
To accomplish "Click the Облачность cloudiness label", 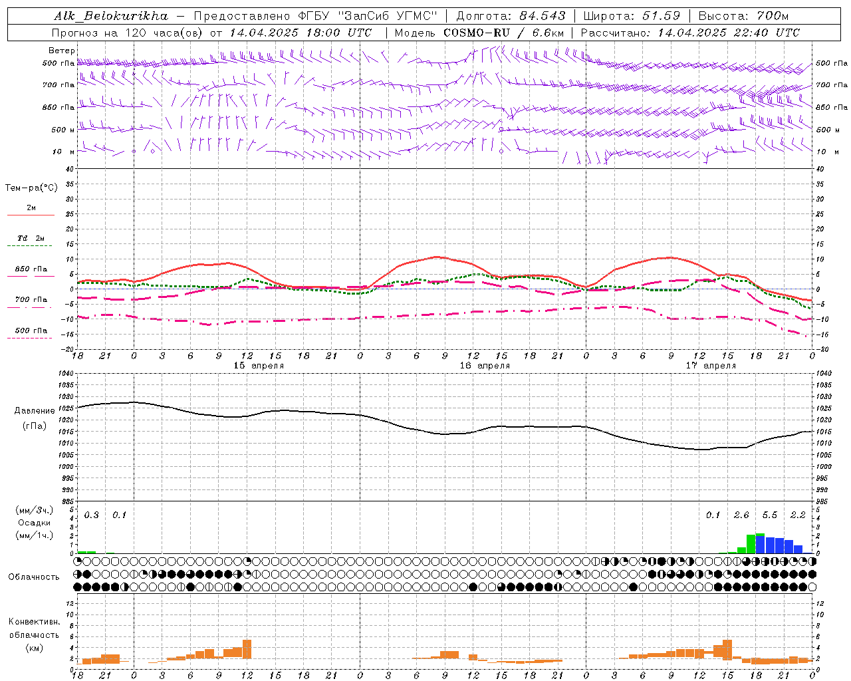I will click(x=34, y=577).
